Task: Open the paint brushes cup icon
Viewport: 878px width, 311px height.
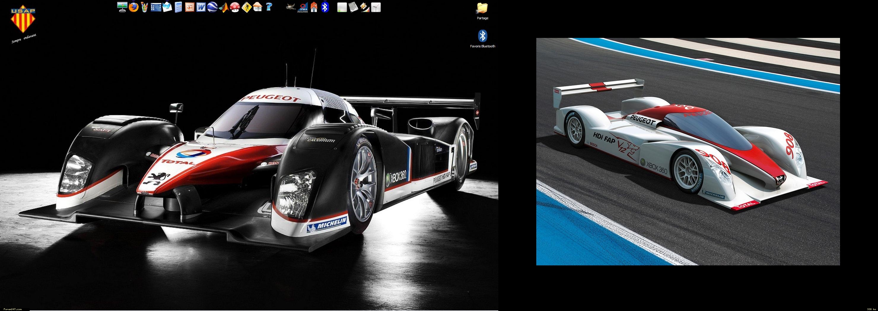Action: pos(144,7)
